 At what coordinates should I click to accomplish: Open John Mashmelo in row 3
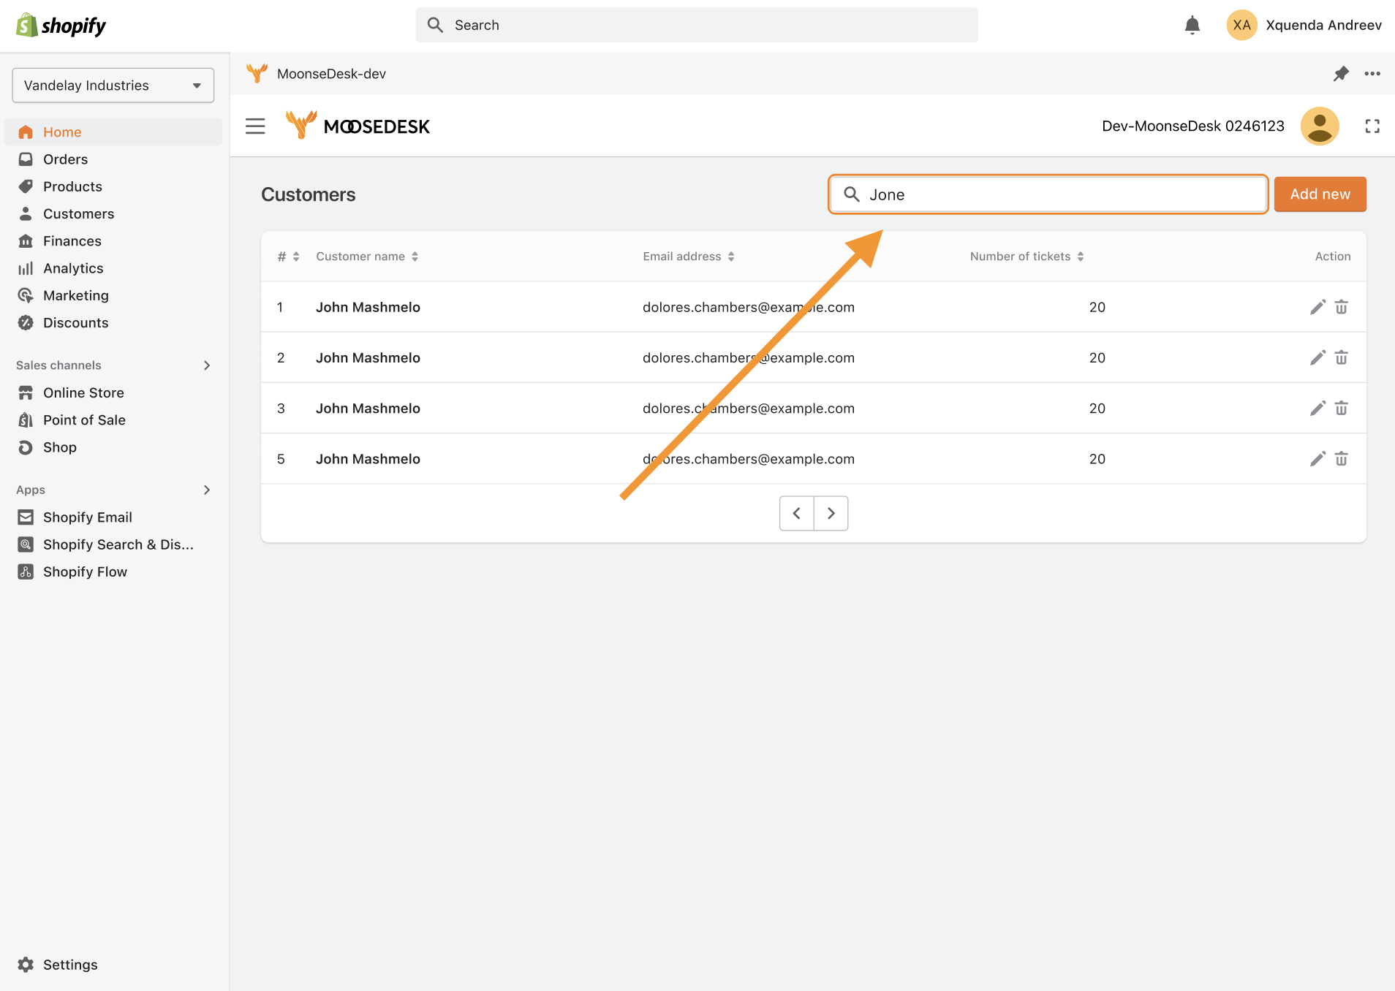[x=368, y=409]
